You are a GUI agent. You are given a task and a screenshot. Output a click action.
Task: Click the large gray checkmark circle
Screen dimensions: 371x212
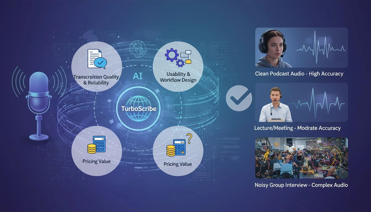(239, 98)
